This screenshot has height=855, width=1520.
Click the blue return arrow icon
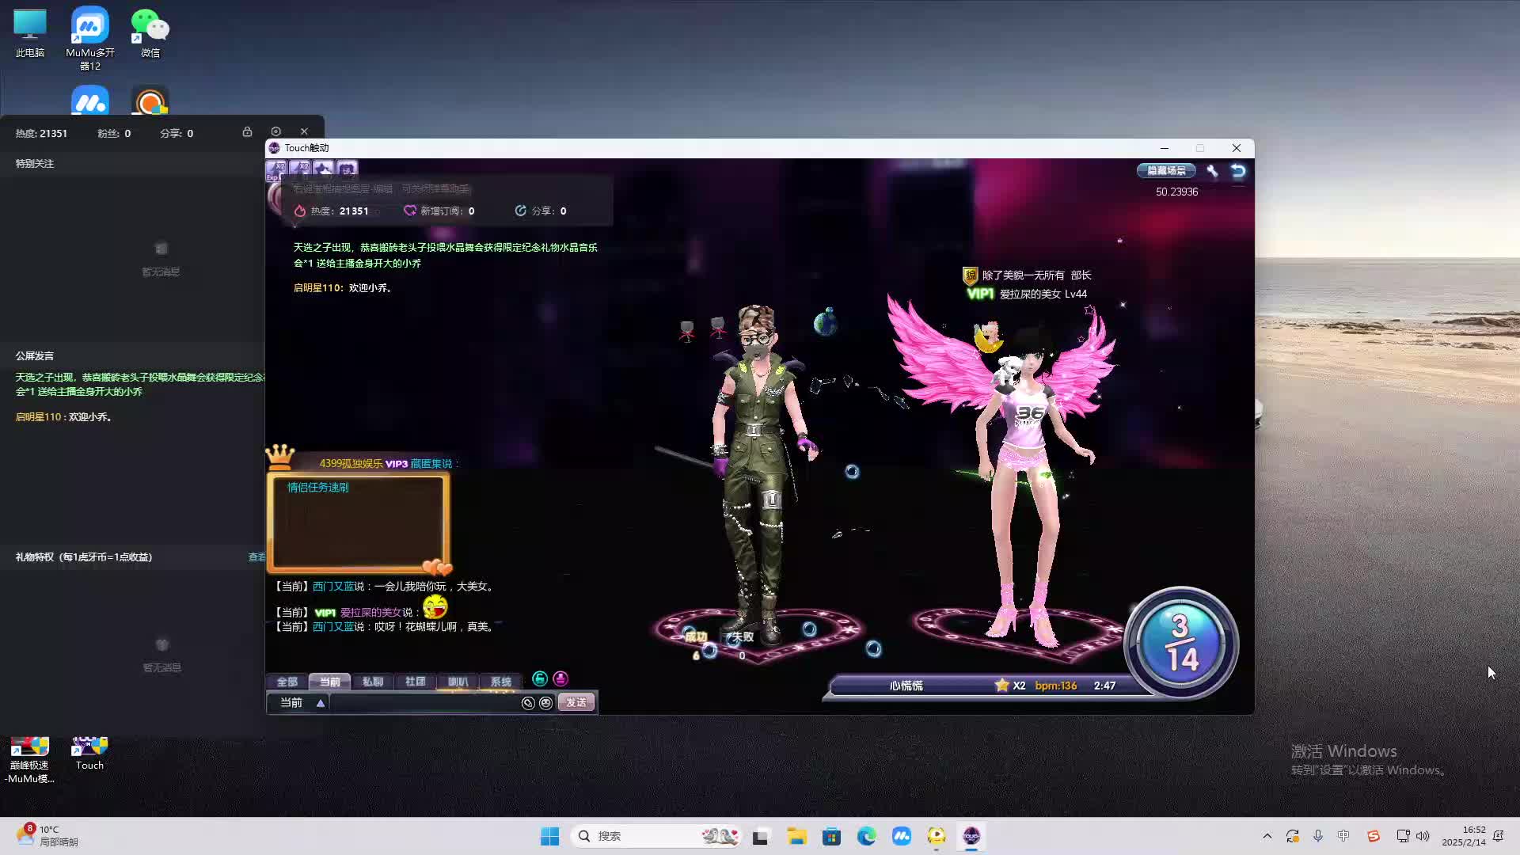tap(1238, 171)
